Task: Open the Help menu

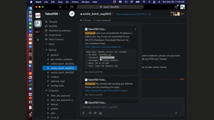Action: (95, 2)
